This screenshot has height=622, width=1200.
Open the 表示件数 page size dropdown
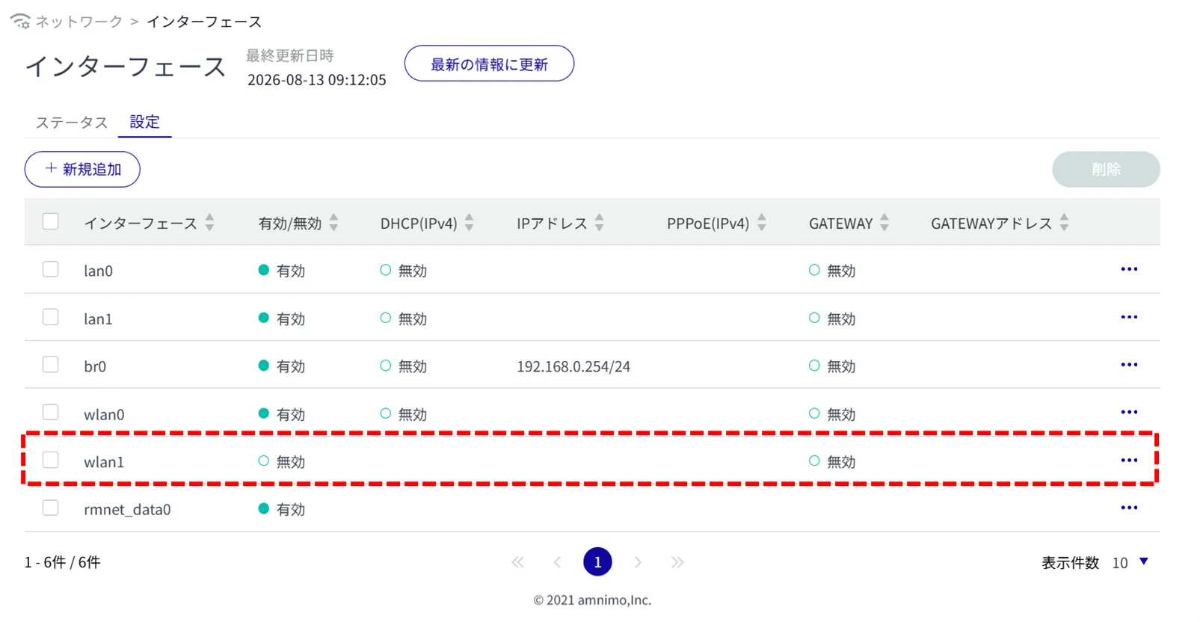click(1130, 562)
